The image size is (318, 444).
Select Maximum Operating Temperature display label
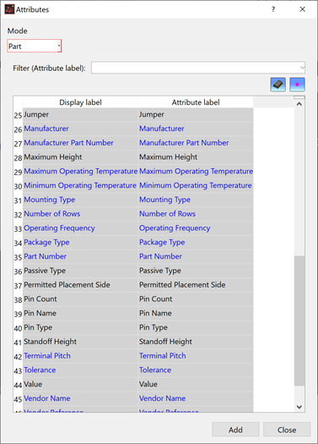point(80,172)
